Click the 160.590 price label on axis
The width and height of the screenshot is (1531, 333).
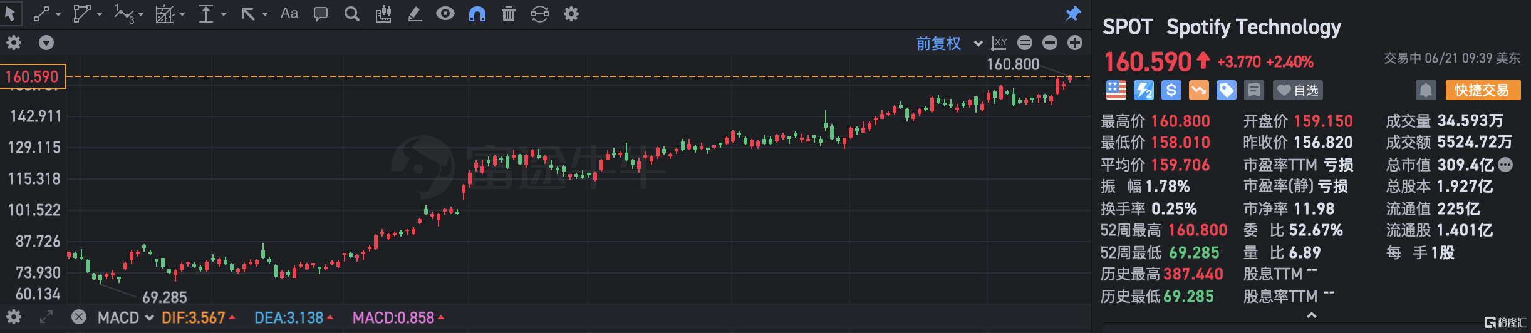point(32,76)
